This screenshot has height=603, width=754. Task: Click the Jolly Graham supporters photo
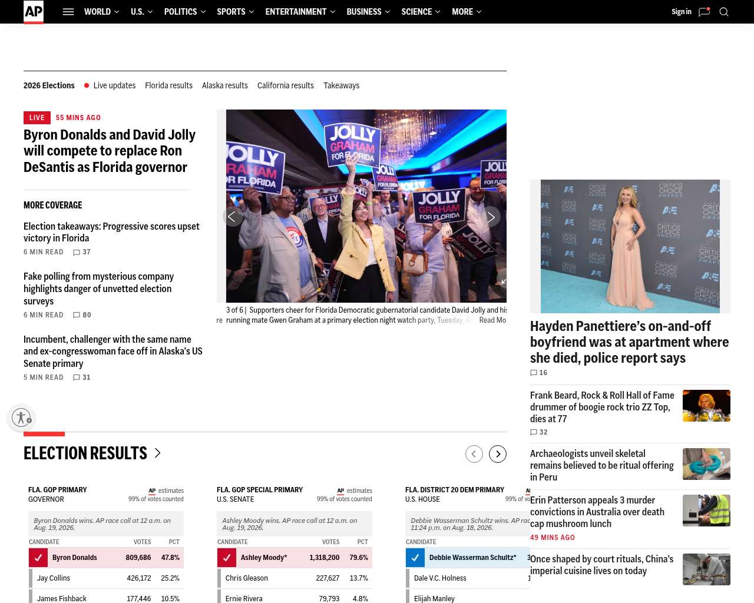click(366, 206)
